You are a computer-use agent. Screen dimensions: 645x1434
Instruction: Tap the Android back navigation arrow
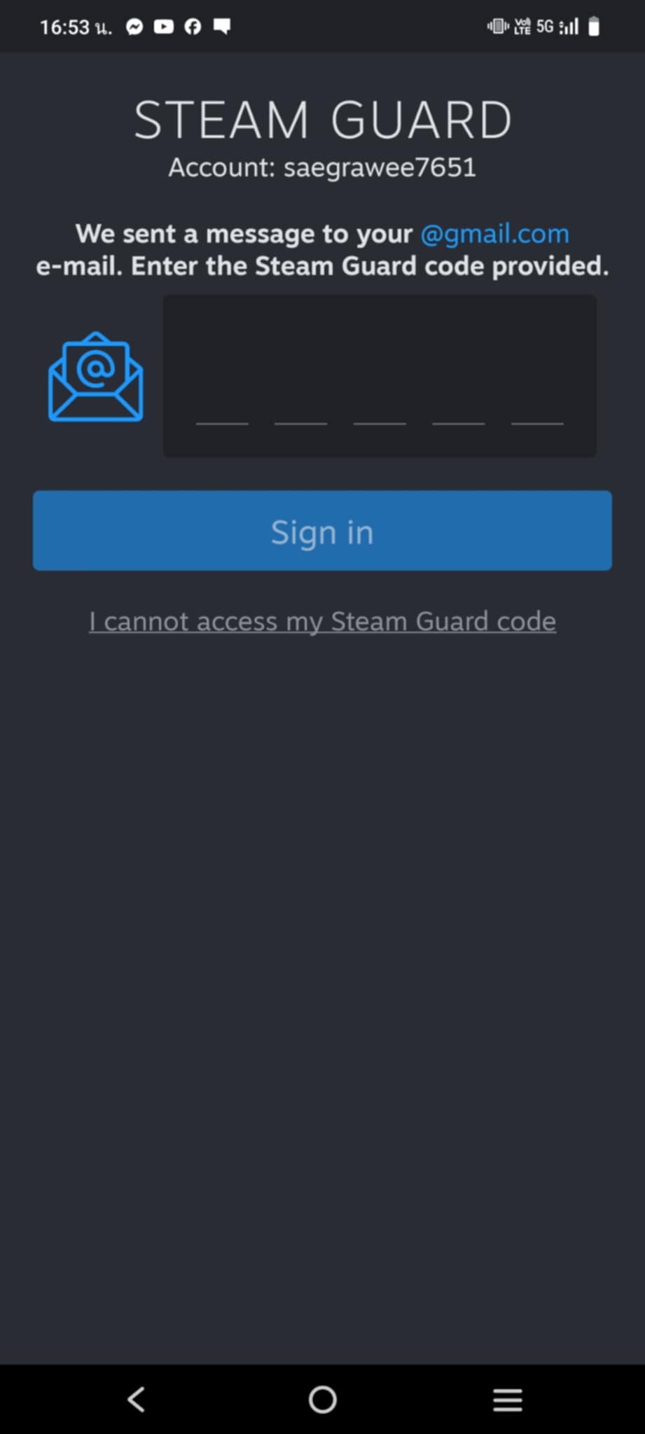click(137, 1400)
